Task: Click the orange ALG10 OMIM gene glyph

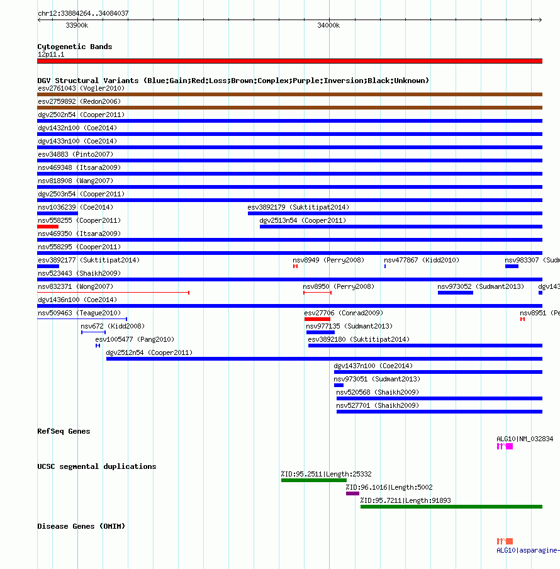Action: [x=505, y=541]
